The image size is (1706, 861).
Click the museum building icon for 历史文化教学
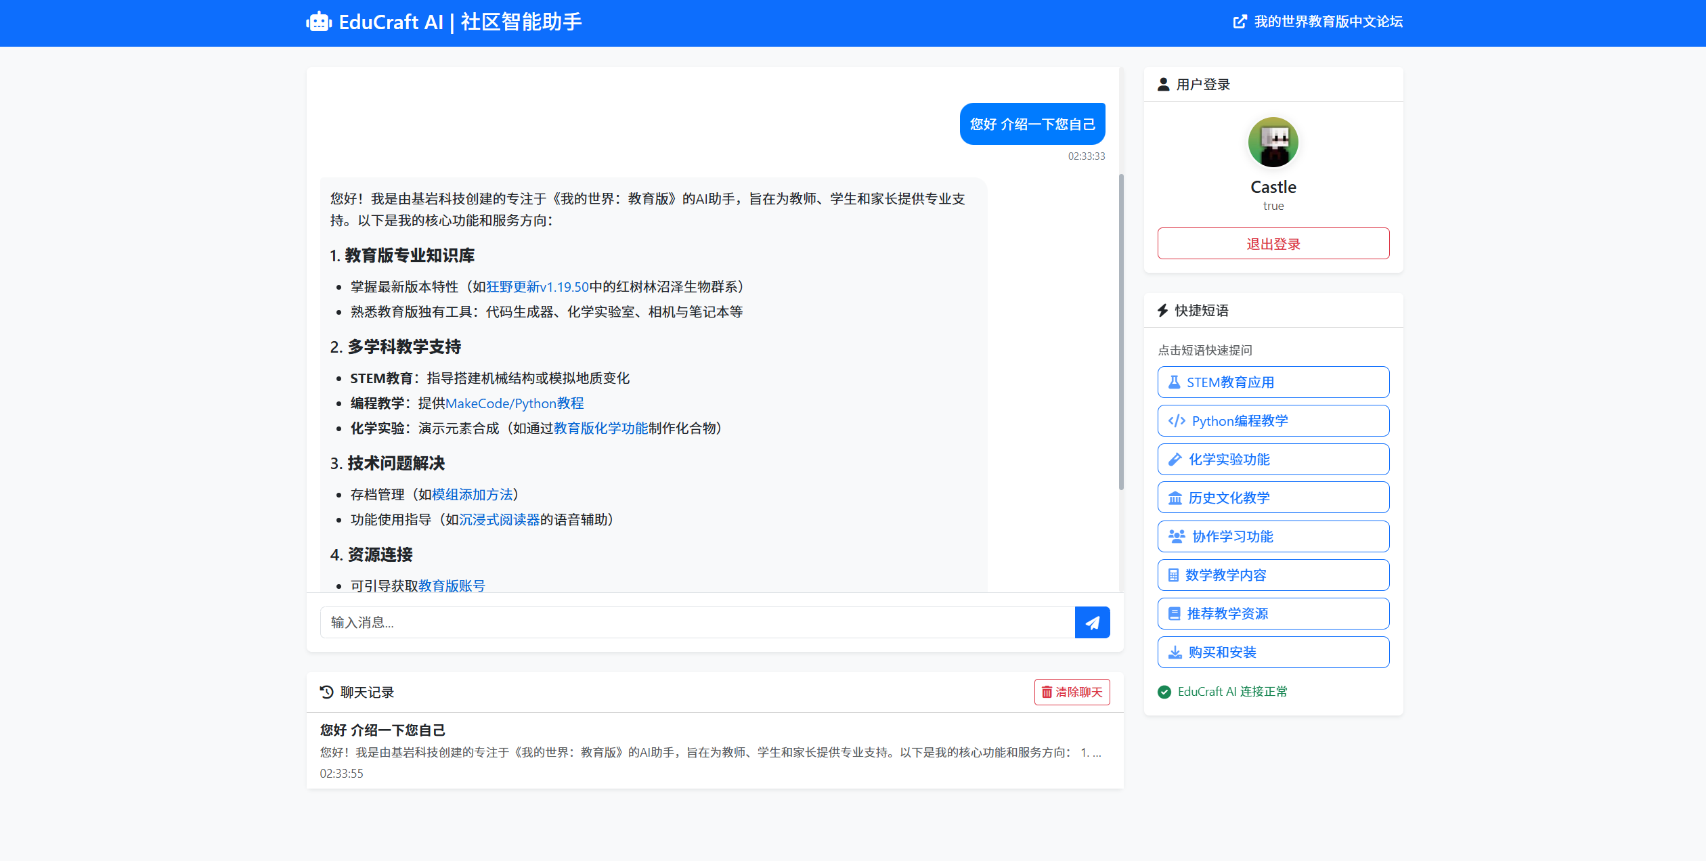pyautogui.click(x=1175, y=498)
